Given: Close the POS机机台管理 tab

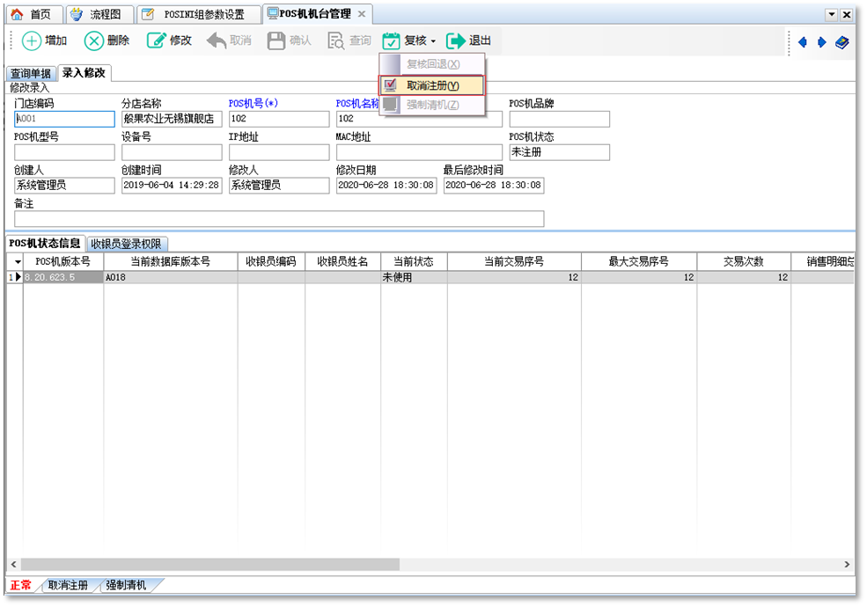Looking at the screenshot, I should click(361, 14).
